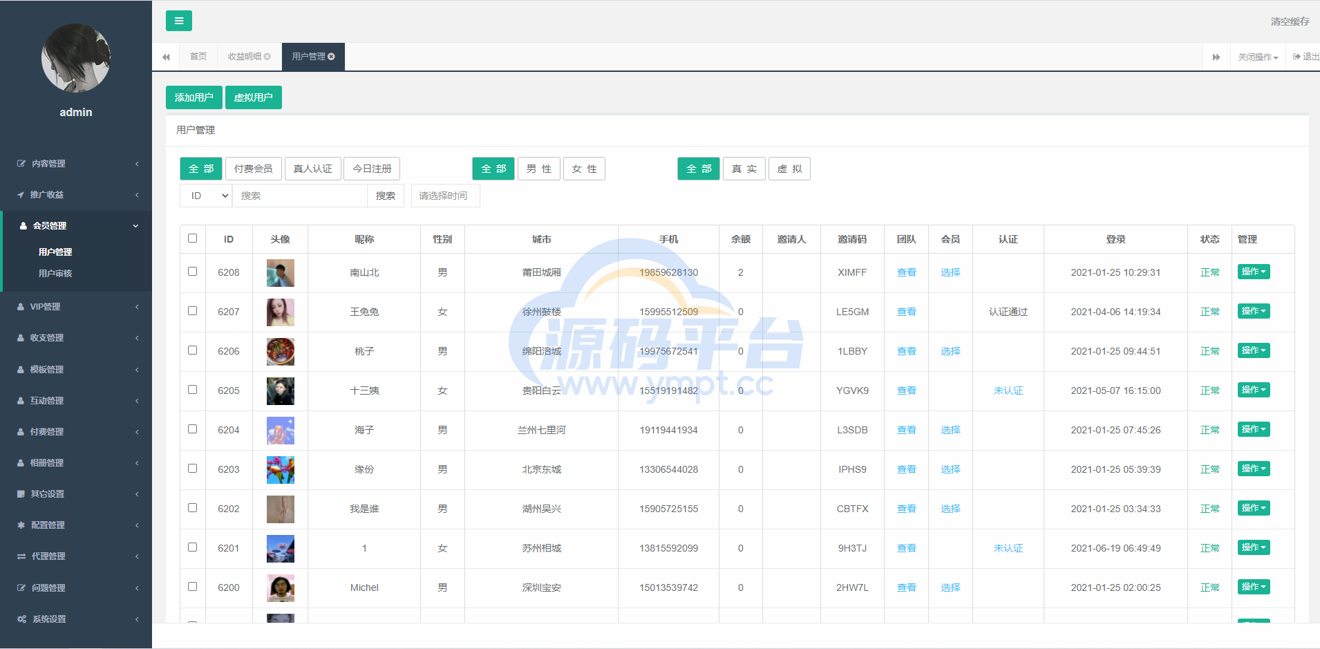Screen dimensions: 1320x649
Task: Check the row checkbox for ID 6204
Action: pos(193,429)
